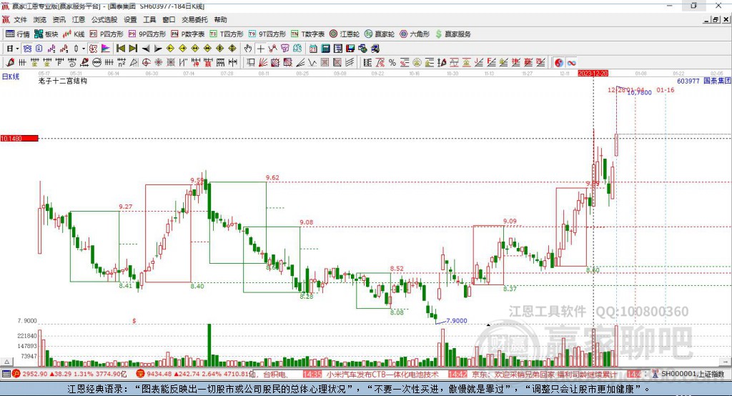
Task: Select the spiral drawing tool
Action: [72, 63]
